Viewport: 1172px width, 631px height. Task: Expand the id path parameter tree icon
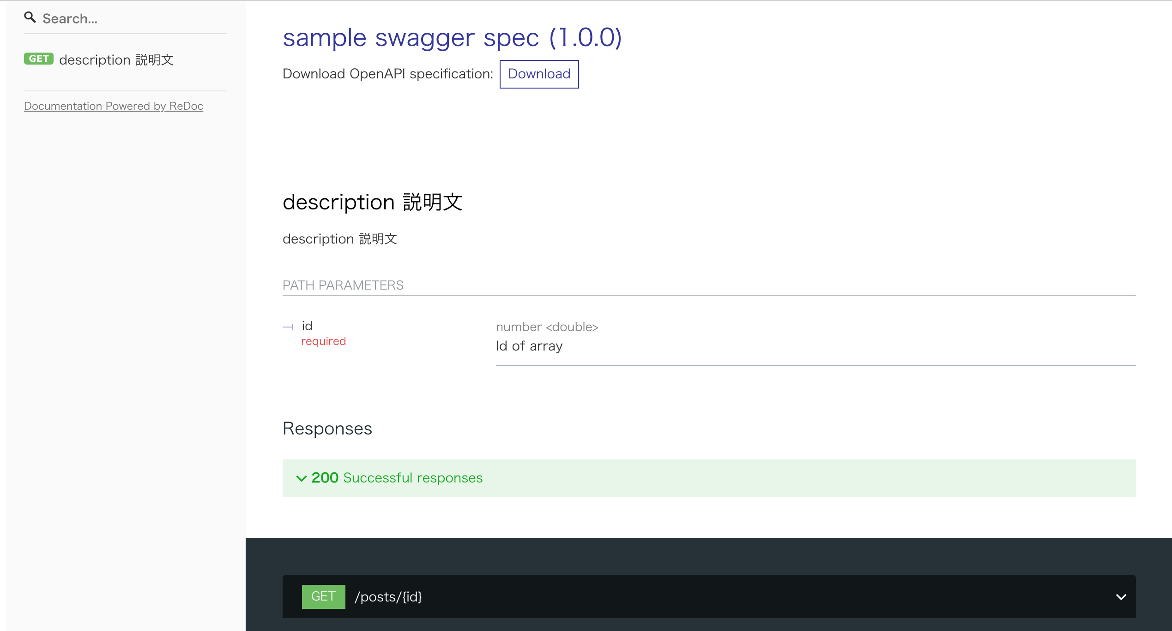[x=288, y=327]
